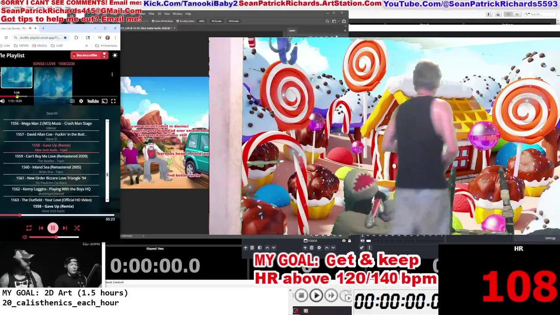Toggle TODOS source lock in OBS
Image resolution: width=560 pixels, height=315 pixels.
click(x=349, y=241)
